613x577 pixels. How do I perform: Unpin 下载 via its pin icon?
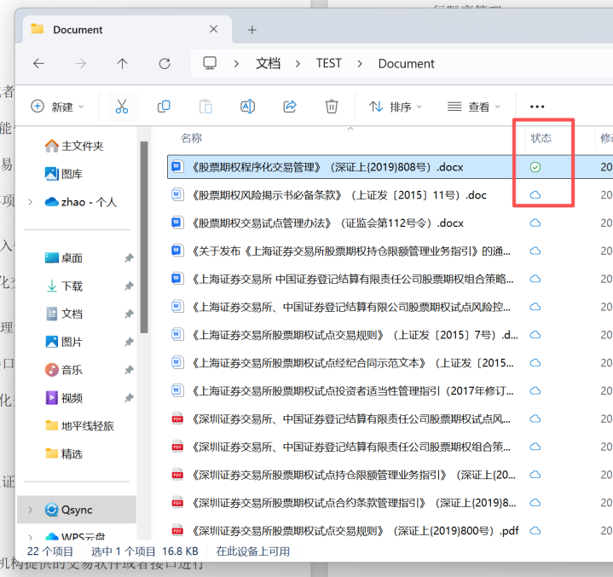[129, 286]
